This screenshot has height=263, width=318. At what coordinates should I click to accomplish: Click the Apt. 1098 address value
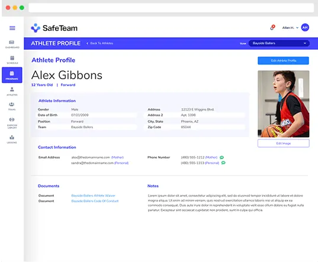tap(188, 115)
